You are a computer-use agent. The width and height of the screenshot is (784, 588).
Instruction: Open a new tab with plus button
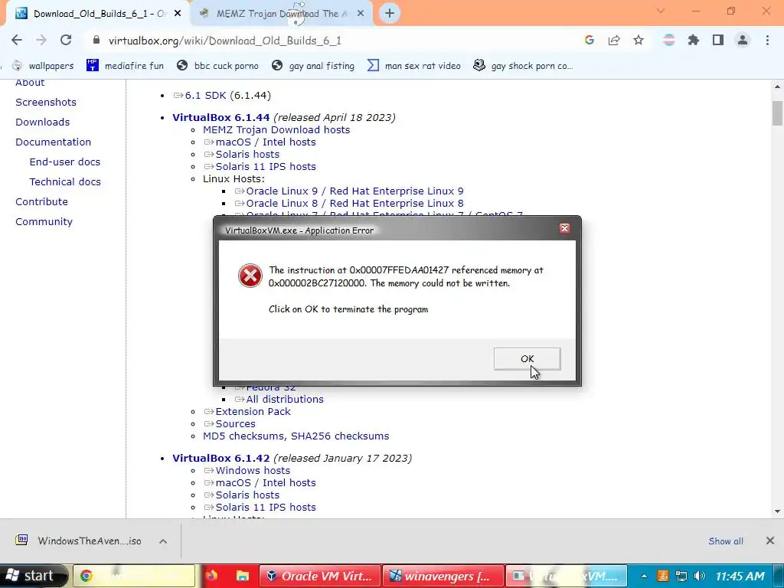tap(390, 14)
